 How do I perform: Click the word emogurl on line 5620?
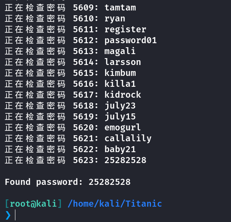point(123,128)
